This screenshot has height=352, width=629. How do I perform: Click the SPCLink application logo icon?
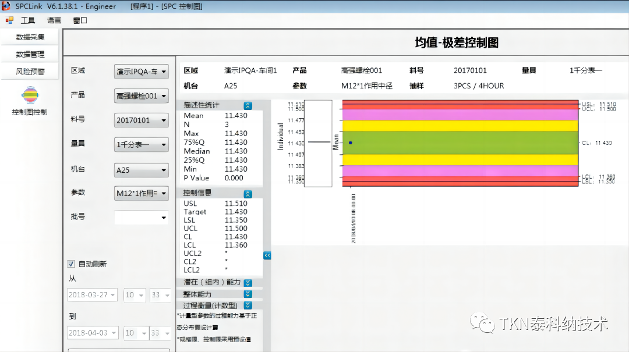pyautogui.click(x=6, y=6)
